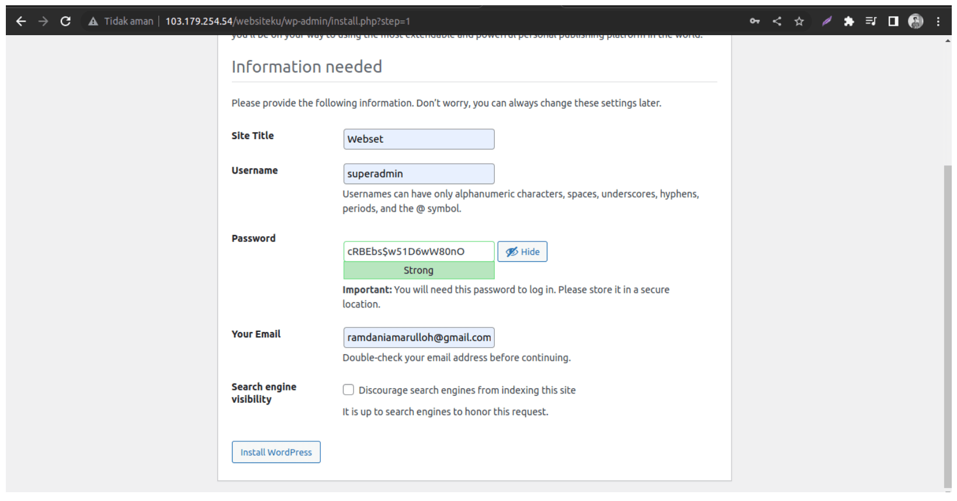The image size is (957, 501).
Task: Enable discourage search engines checkbox
Action: 349,390
